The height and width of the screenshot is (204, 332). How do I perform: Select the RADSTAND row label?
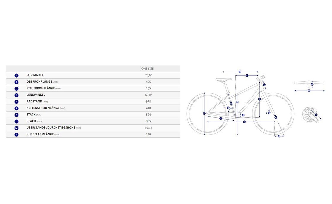34,102
